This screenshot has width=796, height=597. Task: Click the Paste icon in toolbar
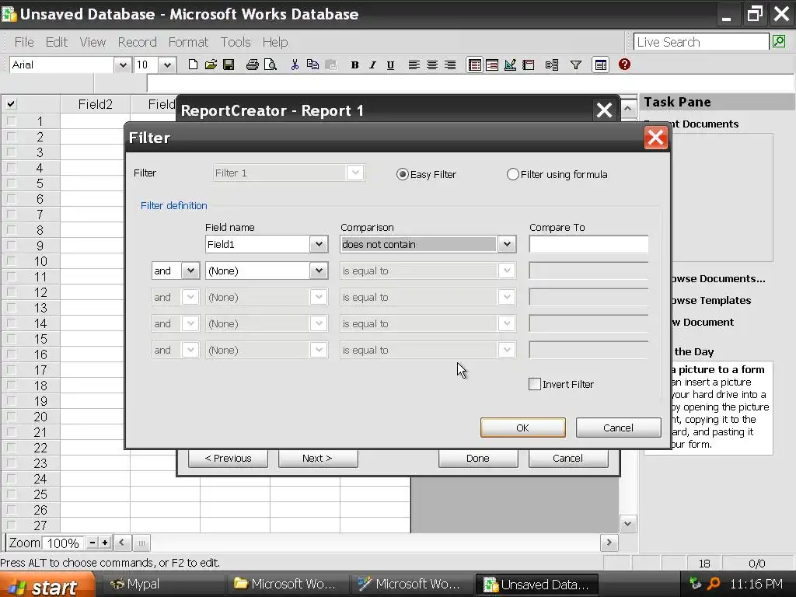331,65
